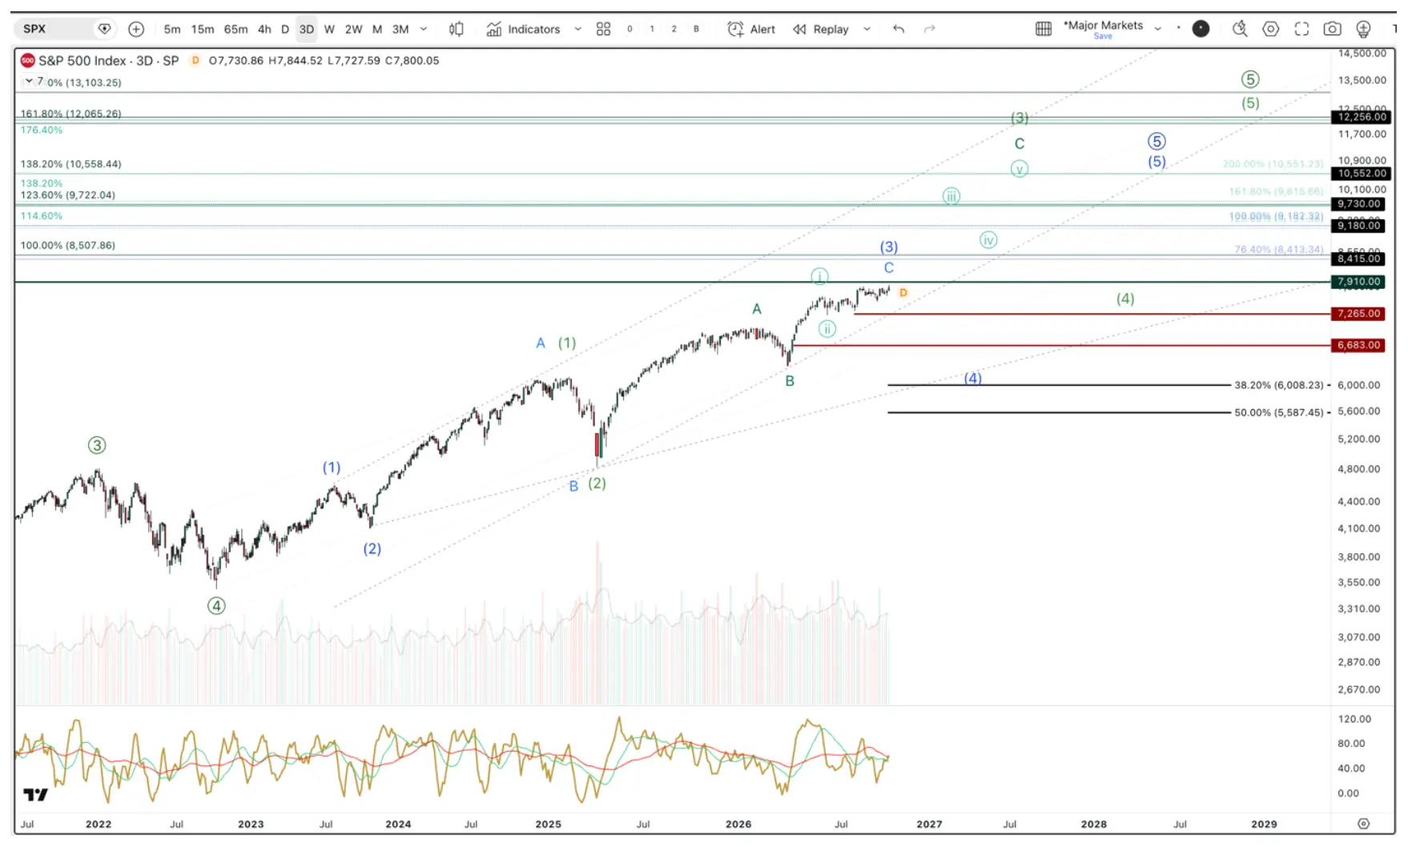Open the TradingView logo bottom left
The width and height of the screenshot is (1408, 847).
[x=35, y=795]
